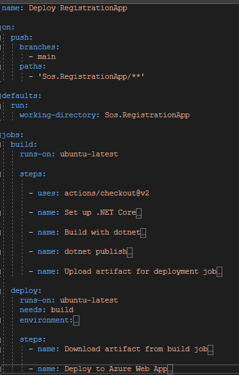The width and height of the screenshot is (239, 375).
Task: Expand folded region after 'dotnet publish'
Action: coord(130,253)
